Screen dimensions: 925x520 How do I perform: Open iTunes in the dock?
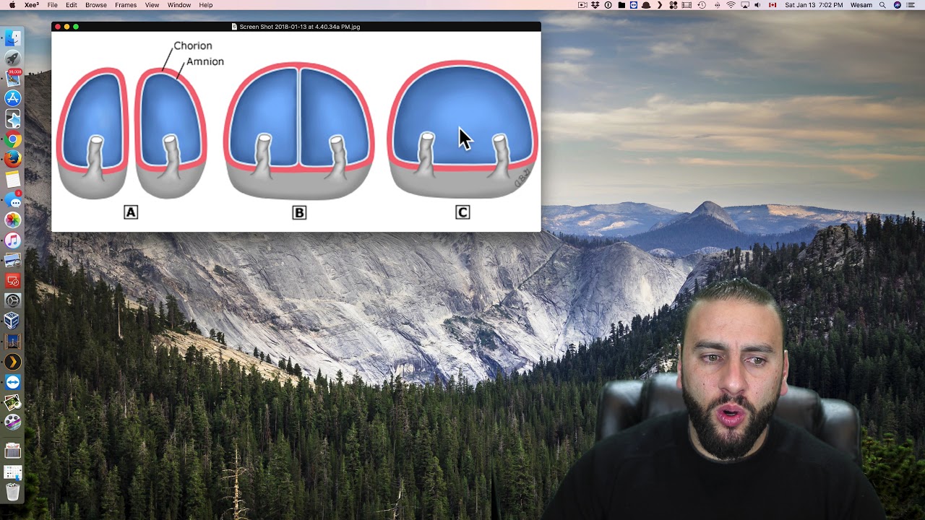coord(13,240)
